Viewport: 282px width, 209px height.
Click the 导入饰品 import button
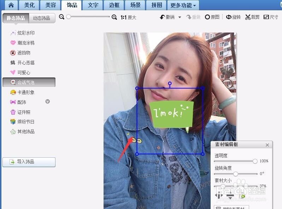tap(29, 162)
